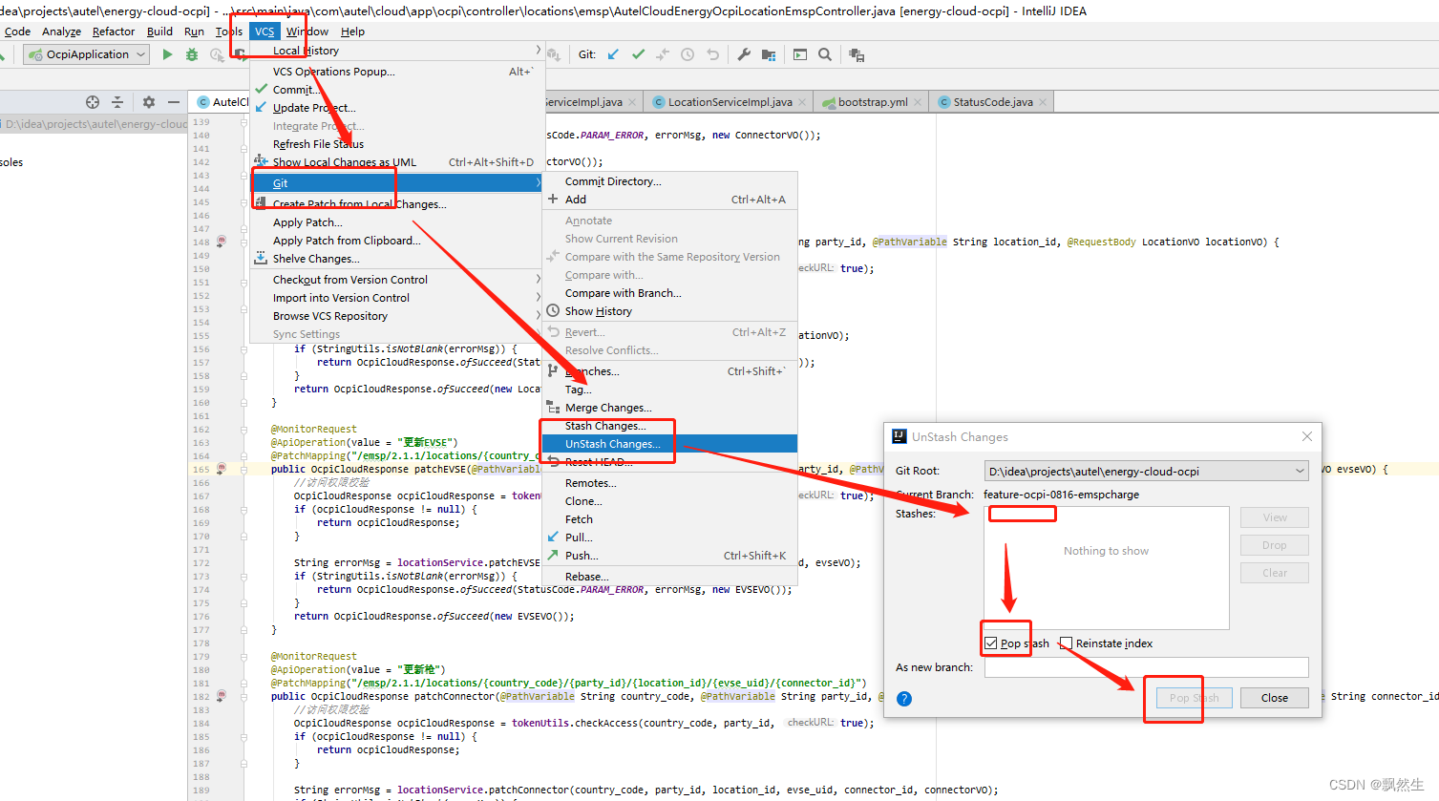Close the bootstrap.yml tab
Screen dimensions: 1439x801
(x=918, y=102)
